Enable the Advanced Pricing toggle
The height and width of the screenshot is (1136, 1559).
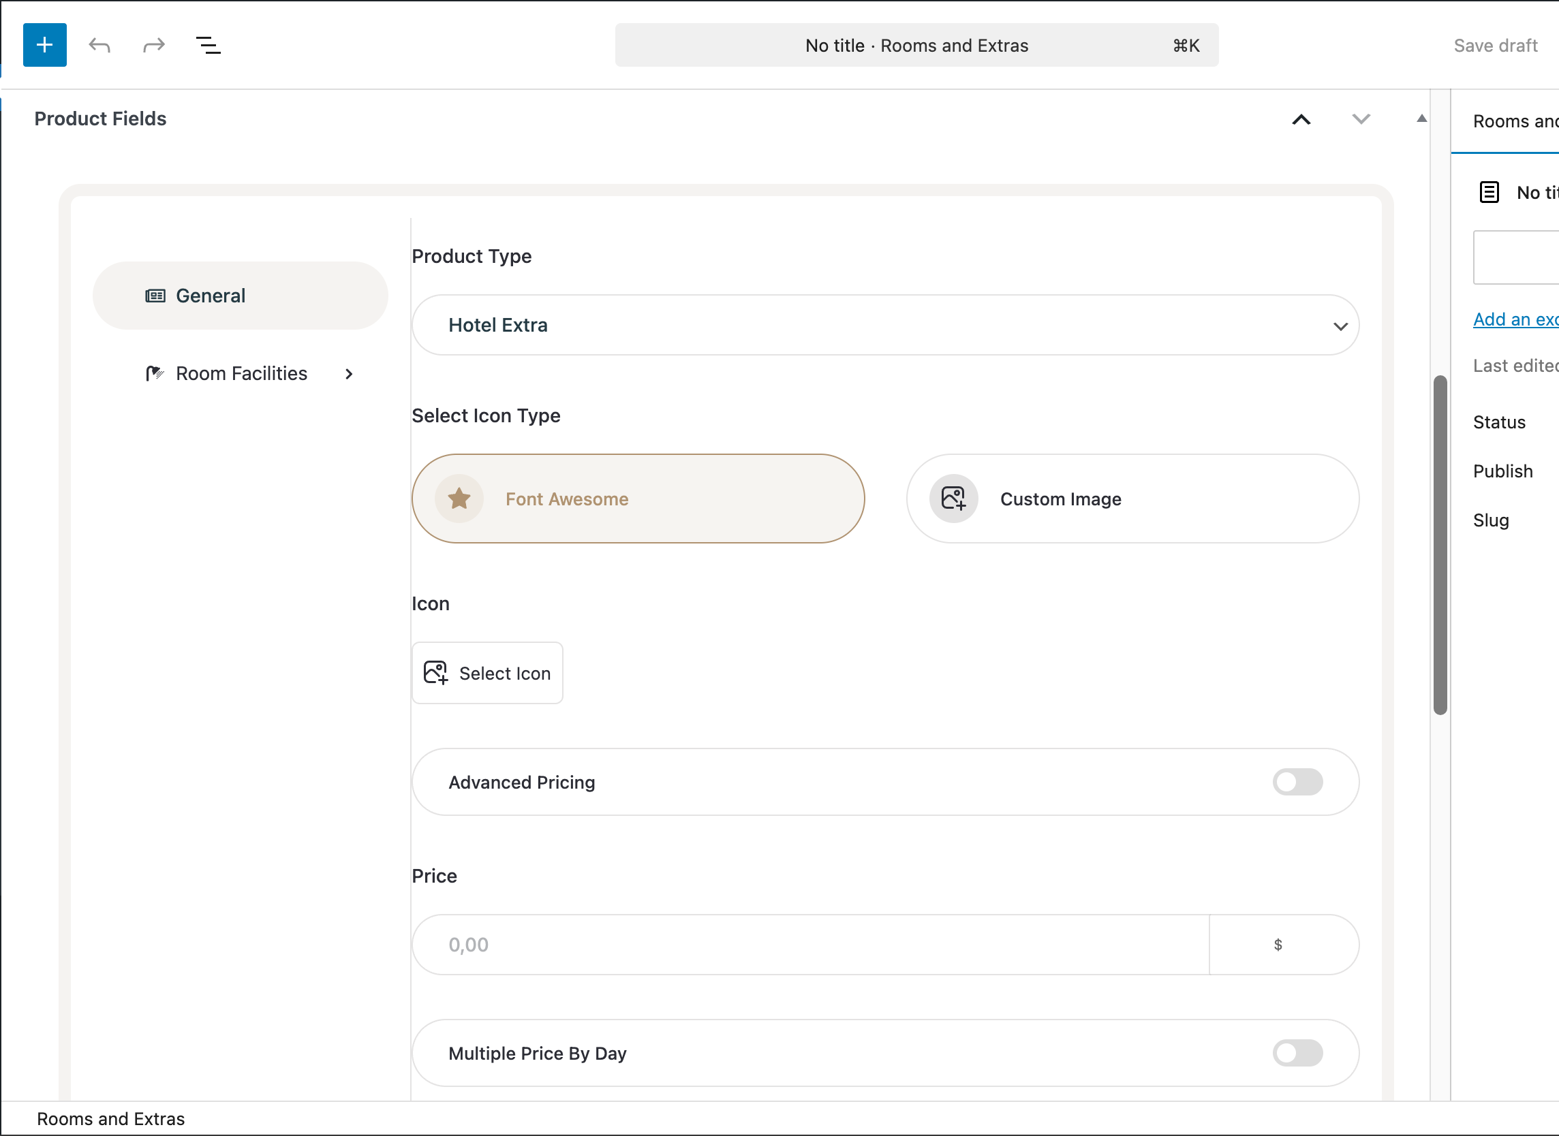[1297, 782]
